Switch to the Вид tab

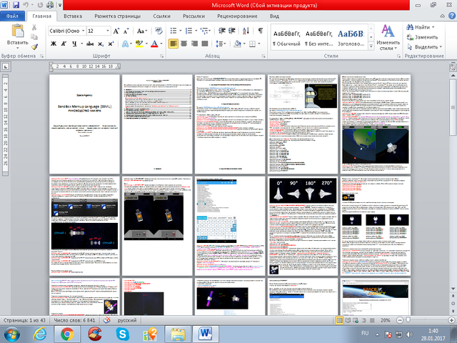pyautogui.click(x=274, y=16)
